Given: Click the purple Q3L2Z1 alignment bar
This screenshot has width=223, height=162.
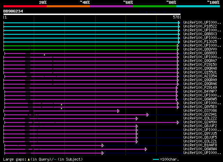Looking at the screenshot, I should tap(70, 142).
